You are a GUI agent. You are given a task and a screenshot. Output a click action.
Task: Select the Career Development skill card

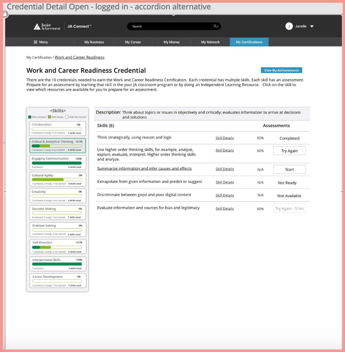pyautogui.click(x=58, y=281)
